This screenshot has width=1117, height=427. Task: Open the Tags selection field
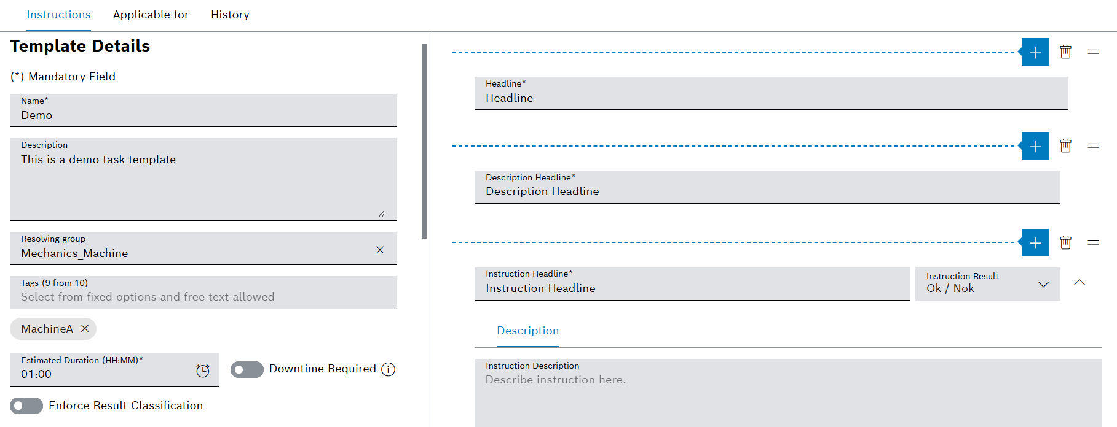click(x=203, y=297)
